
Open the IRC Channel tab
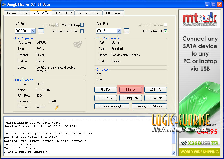point(114,13)
